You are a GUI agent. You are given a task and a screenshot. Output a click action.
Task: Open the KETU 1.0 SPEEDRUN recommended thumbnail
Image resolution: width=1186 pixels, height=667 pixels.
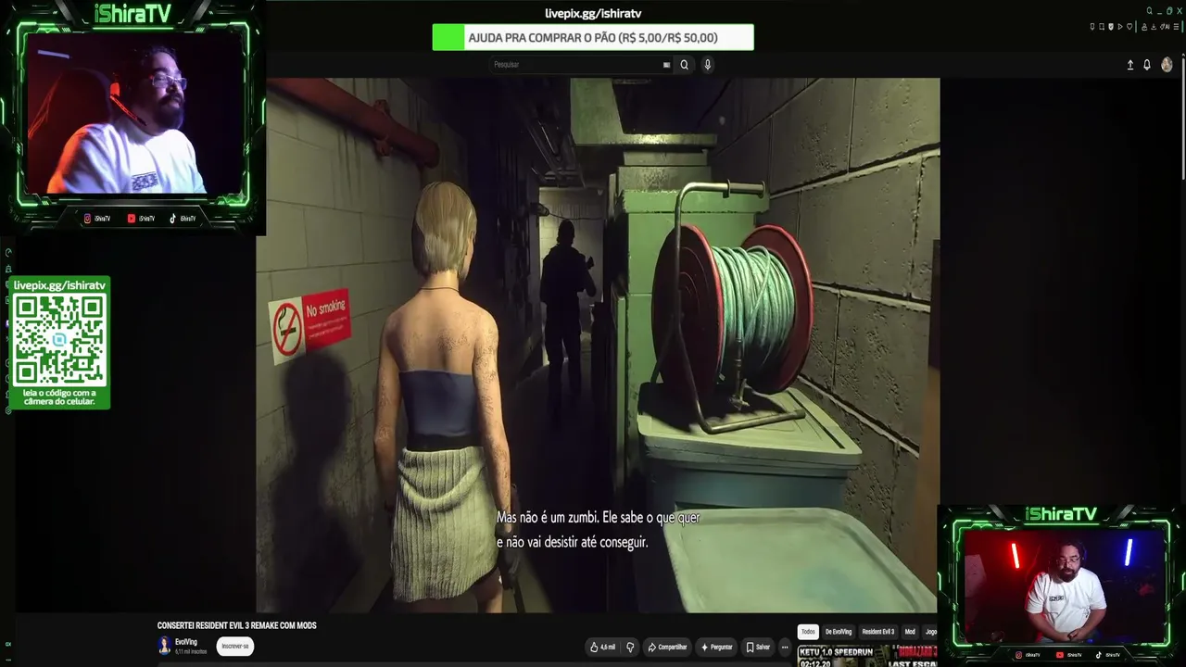tap(866, 656)
